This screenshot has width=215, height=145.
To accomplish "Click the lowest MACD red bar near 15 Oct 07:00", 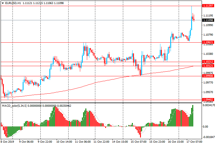I will click(x=140, y=132).
